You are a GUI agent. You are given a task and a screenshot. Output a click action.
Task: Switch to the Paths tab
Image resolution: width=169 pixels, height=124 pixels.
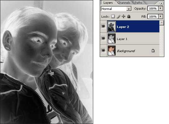138,2
